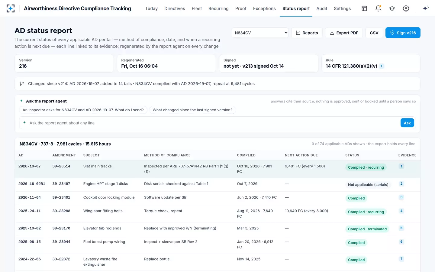Click amendment 39-23288 cell

point(61,211)
